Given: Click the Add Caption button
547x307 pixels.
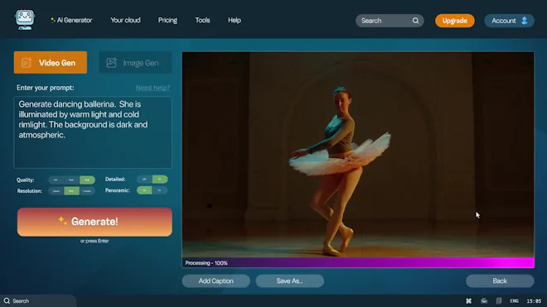Looking at the screenshot, I should click(216, 281).
